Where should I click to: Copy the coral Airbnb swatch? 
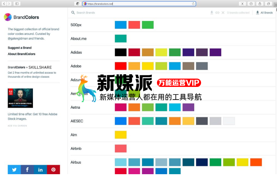tap(121, 148)
